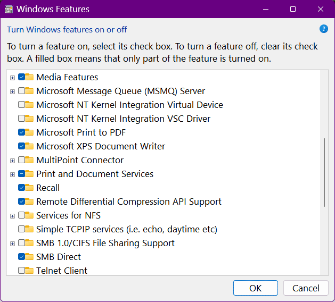The width and height of the screenshot is (335, 302).
Task: Expand Print and Document Services node
Action: (12, 175)
